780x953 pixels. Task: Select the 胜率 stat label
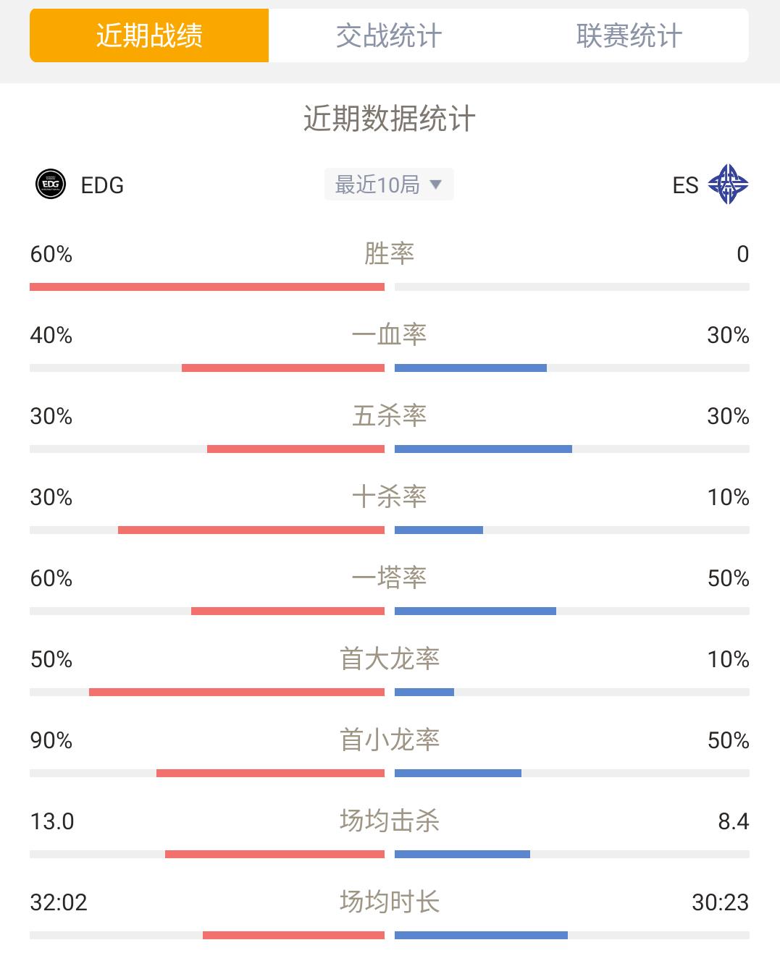(x=389, y=254)
